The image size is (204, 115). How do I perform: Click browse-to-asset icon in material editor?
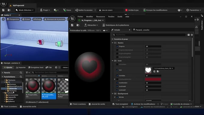[78, 25]
